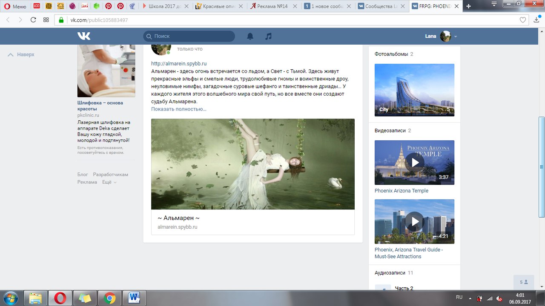This screenshot has width=545, height=306.
Task: Open the browser downloads arrow icon
Action: 536,20
